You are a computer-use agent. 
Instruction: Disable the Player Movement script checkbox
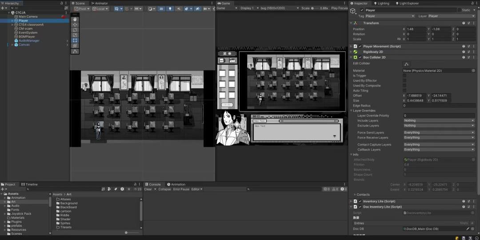click(360, 46)
